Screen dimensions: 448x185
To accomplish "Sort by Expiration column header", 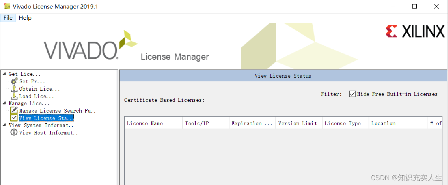I will point(252,123).
